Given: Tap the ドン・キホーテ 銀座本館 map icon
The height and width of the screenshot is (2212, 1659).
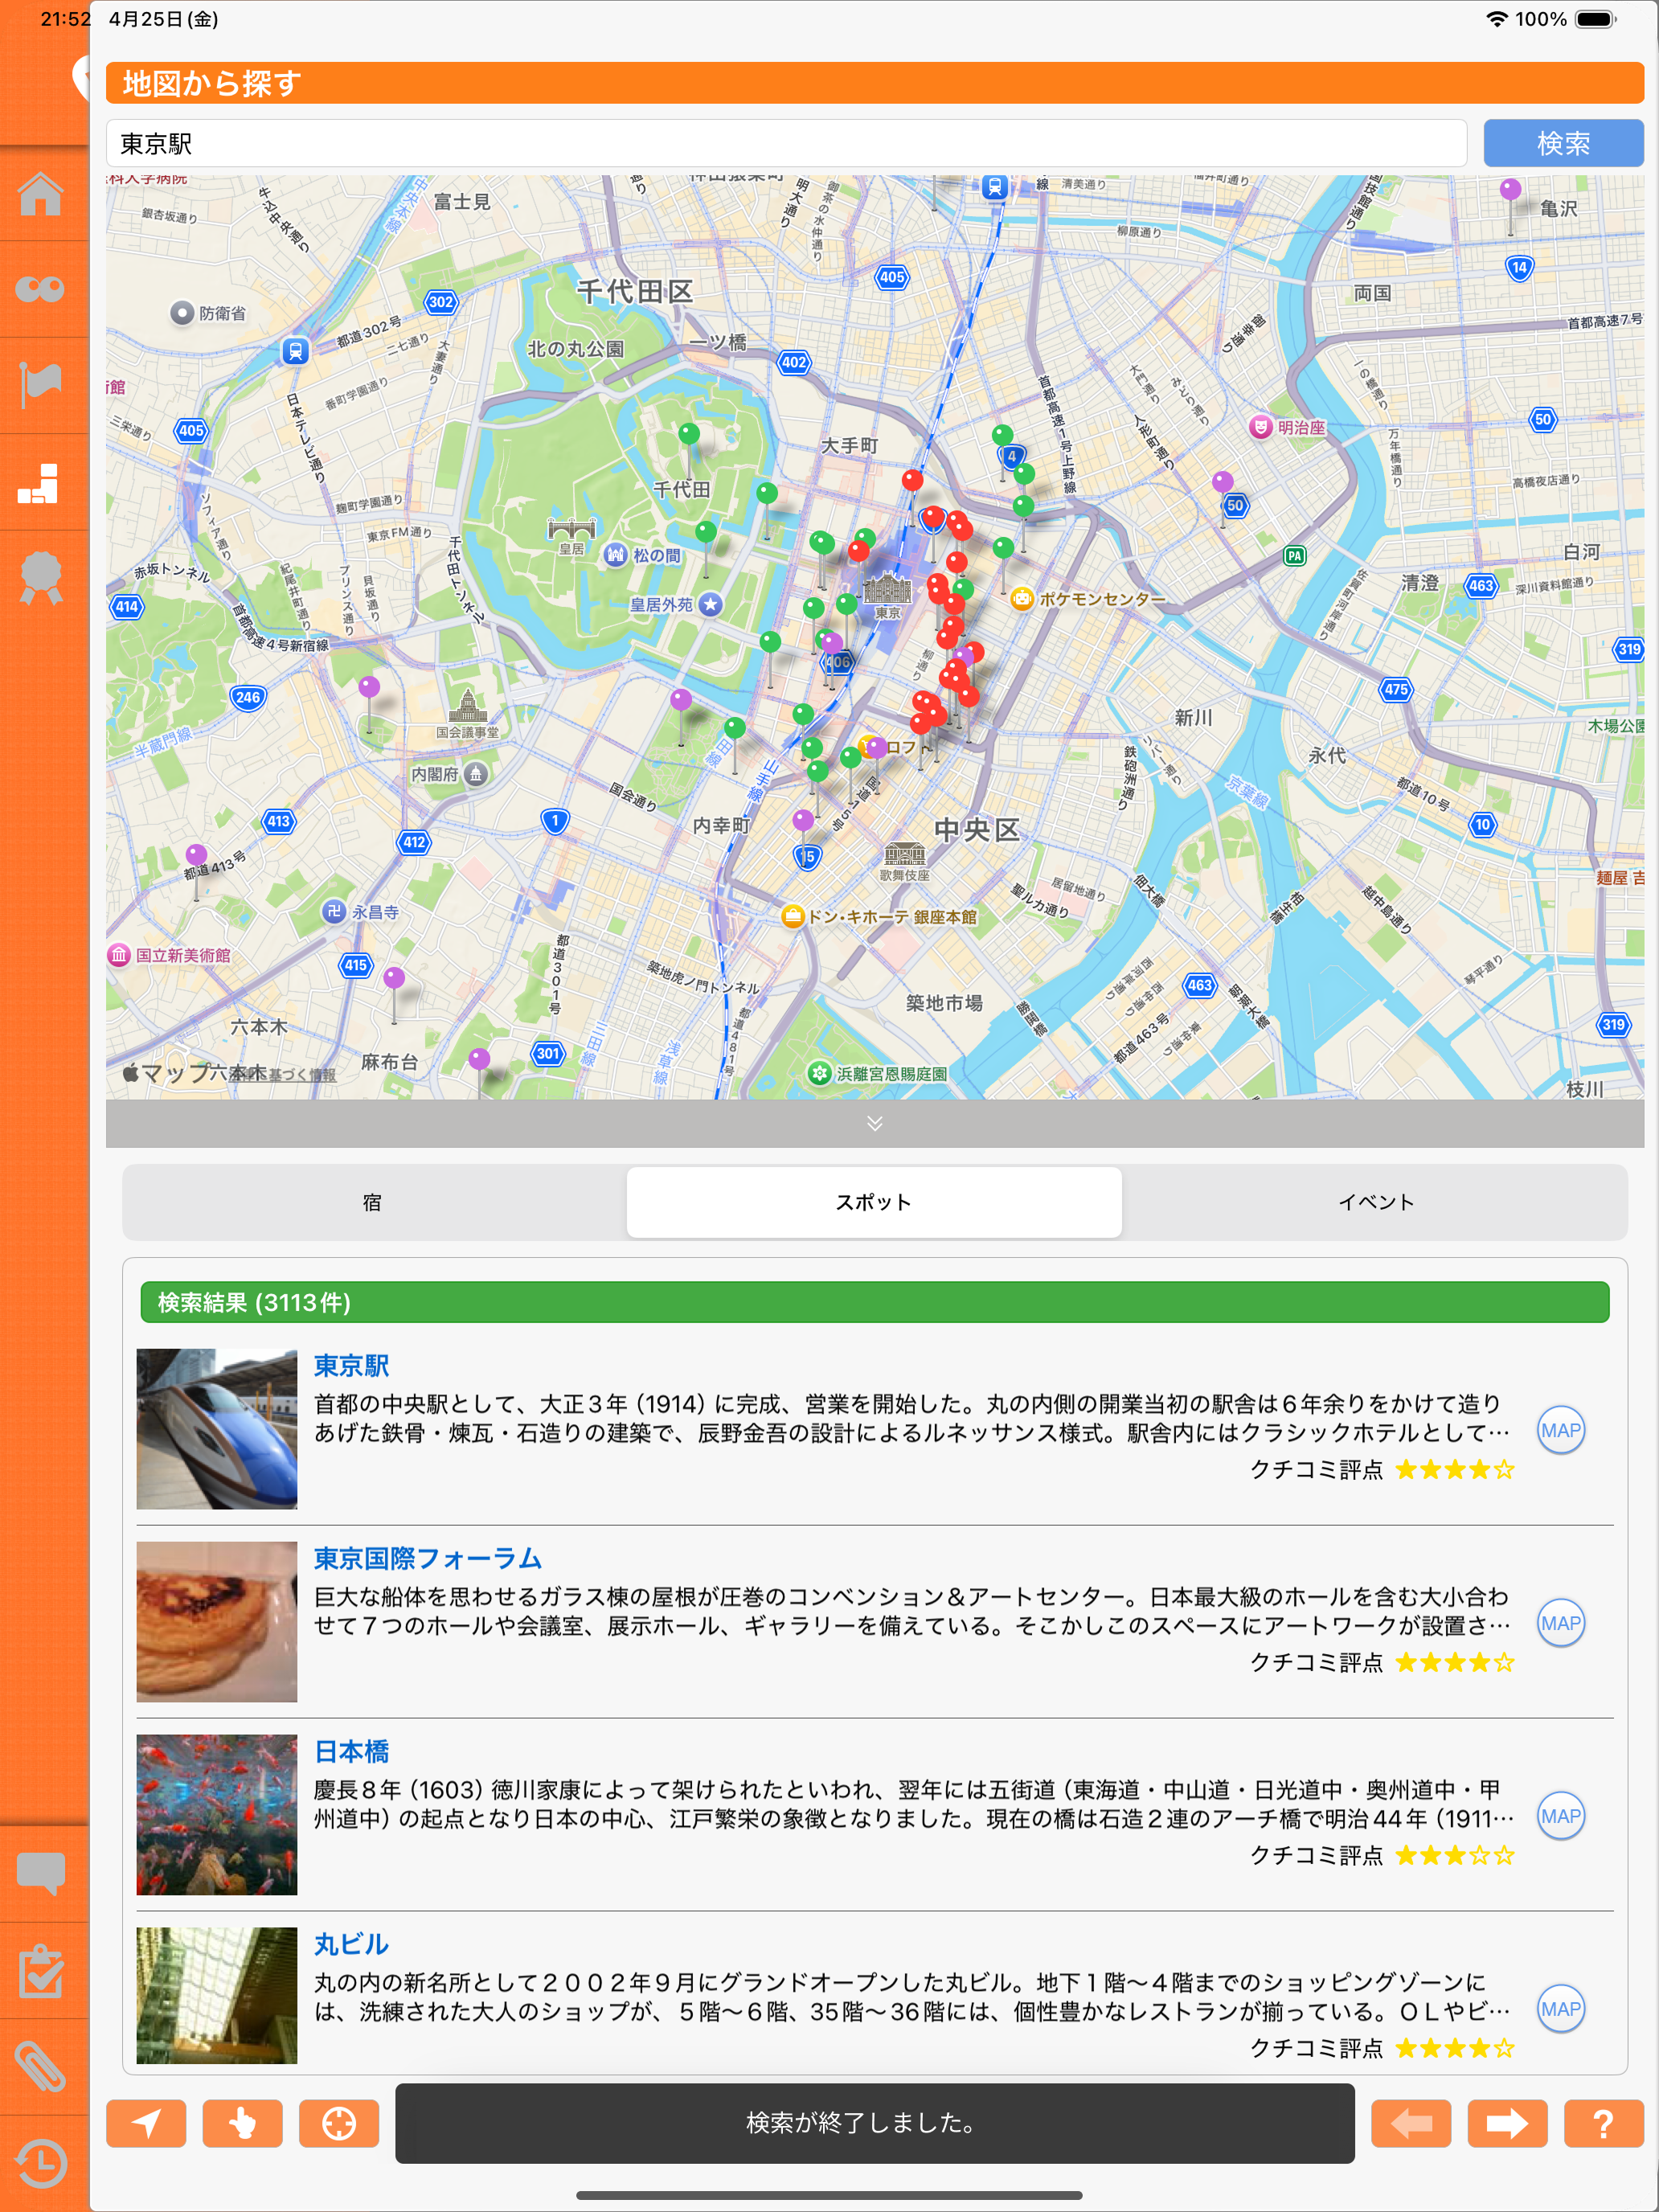Looking at the screenshot, I should pyautogui.click(x=792, y=916).
